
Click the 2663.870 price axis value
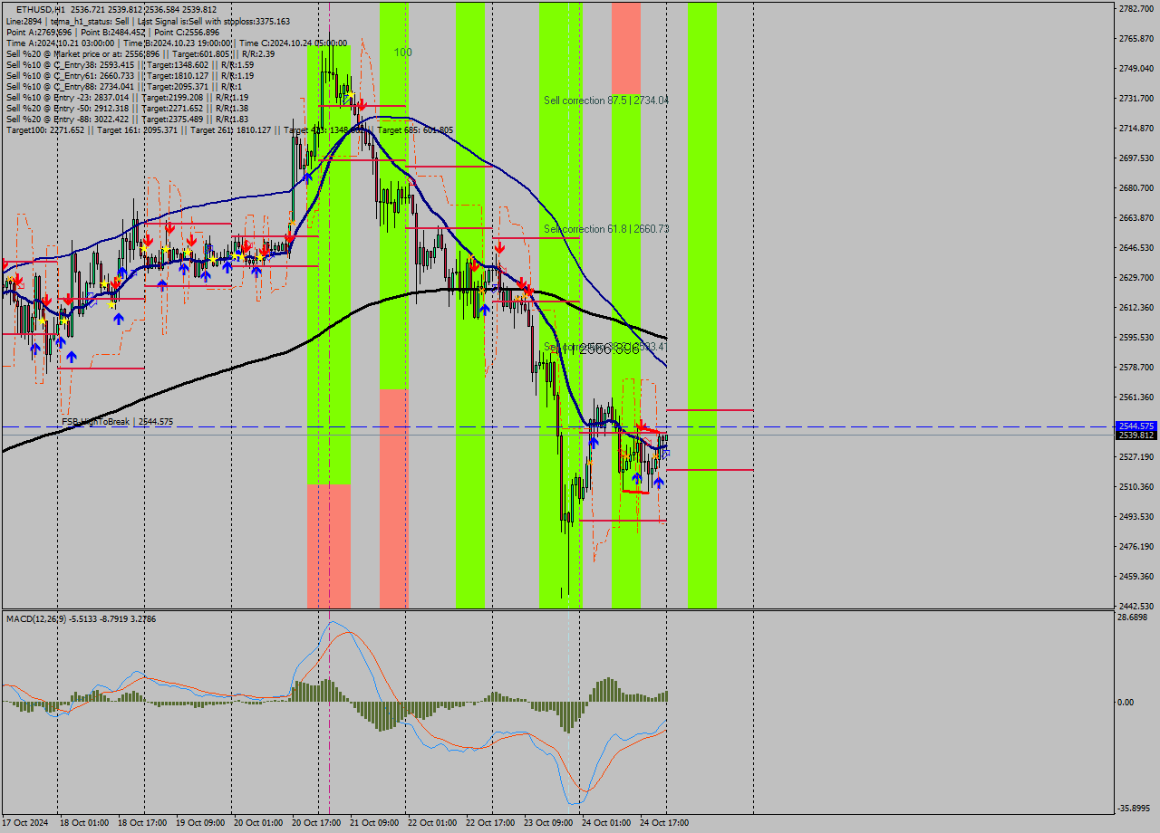1136,217
